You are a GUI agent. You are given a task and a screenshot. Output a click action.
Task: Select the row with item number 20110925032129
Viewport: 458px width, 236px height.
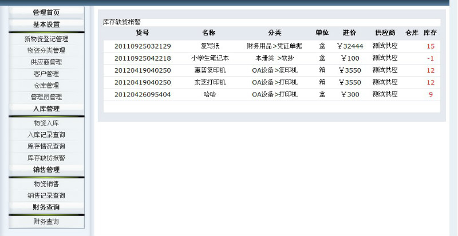coord(143,46)
